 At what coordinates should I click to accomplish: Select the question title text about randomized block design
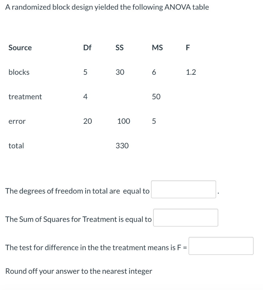[x=107, y=7]
